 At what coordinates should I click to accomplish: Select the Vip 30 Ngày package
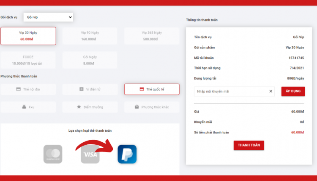[28, 36]
